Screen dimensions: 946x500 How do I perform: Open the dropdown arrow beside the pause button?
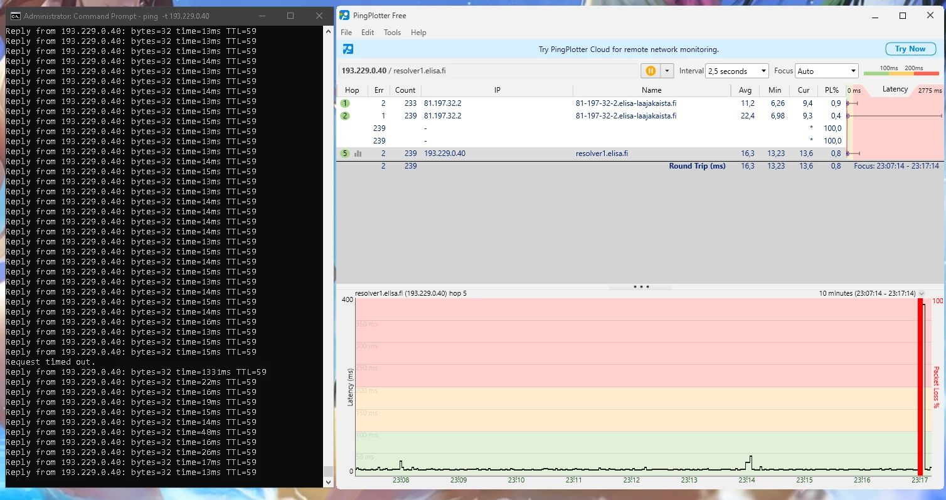(667, 71)
